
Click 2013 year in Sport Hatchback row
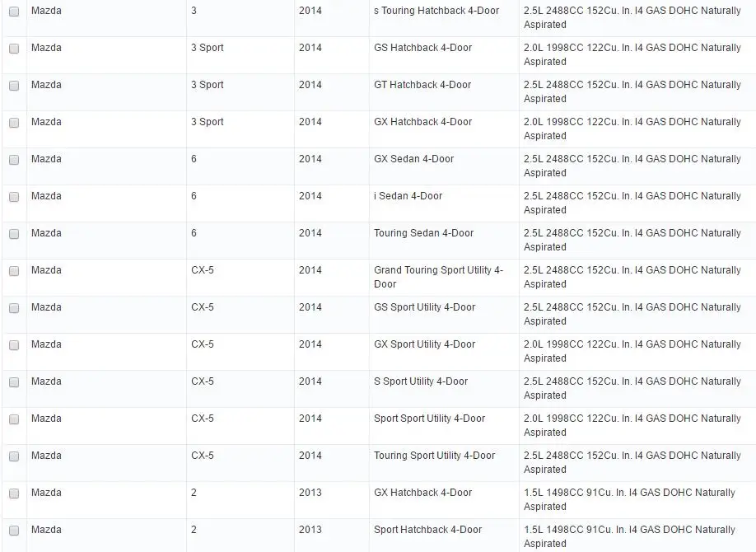(310, 530)
